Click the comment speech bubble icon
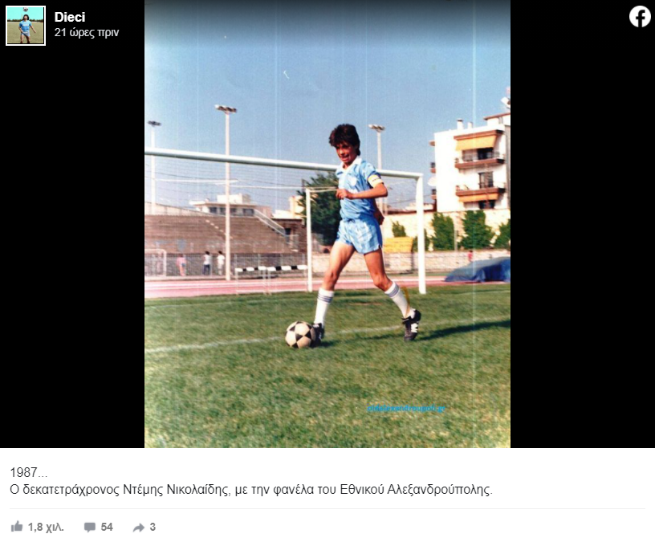This screenshot has width=655, height=538. click(89, 527)
